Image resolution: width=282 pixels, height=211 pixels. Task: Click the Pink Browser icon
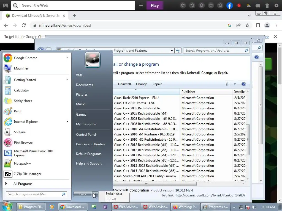pos(8,143)
